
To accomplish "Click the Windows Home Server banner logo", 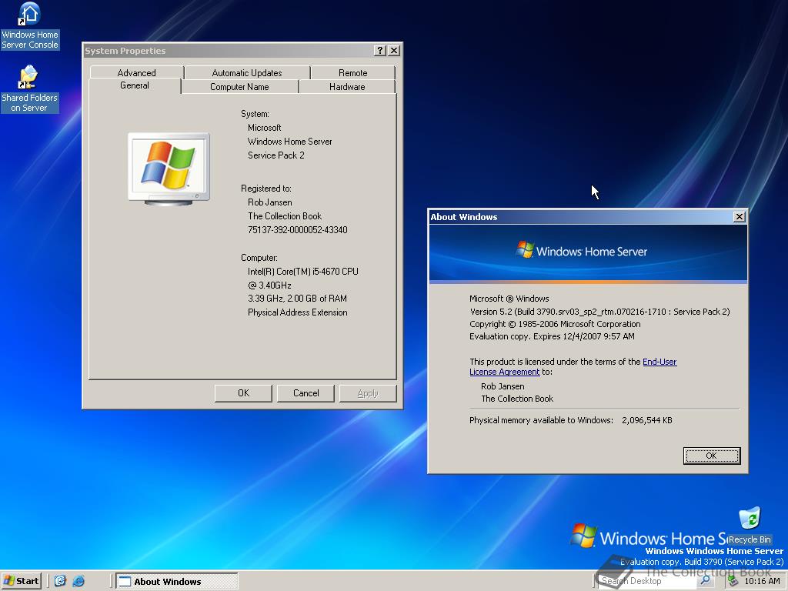I will pos(582,251).
